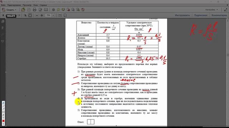Open the Справка menu

[43, 5]
